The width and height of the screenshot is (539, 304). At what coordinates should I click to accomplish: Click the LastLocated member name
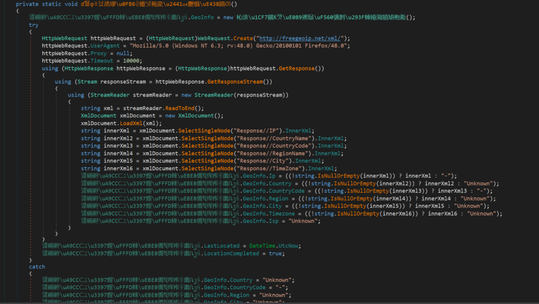(x=222, y=246)
